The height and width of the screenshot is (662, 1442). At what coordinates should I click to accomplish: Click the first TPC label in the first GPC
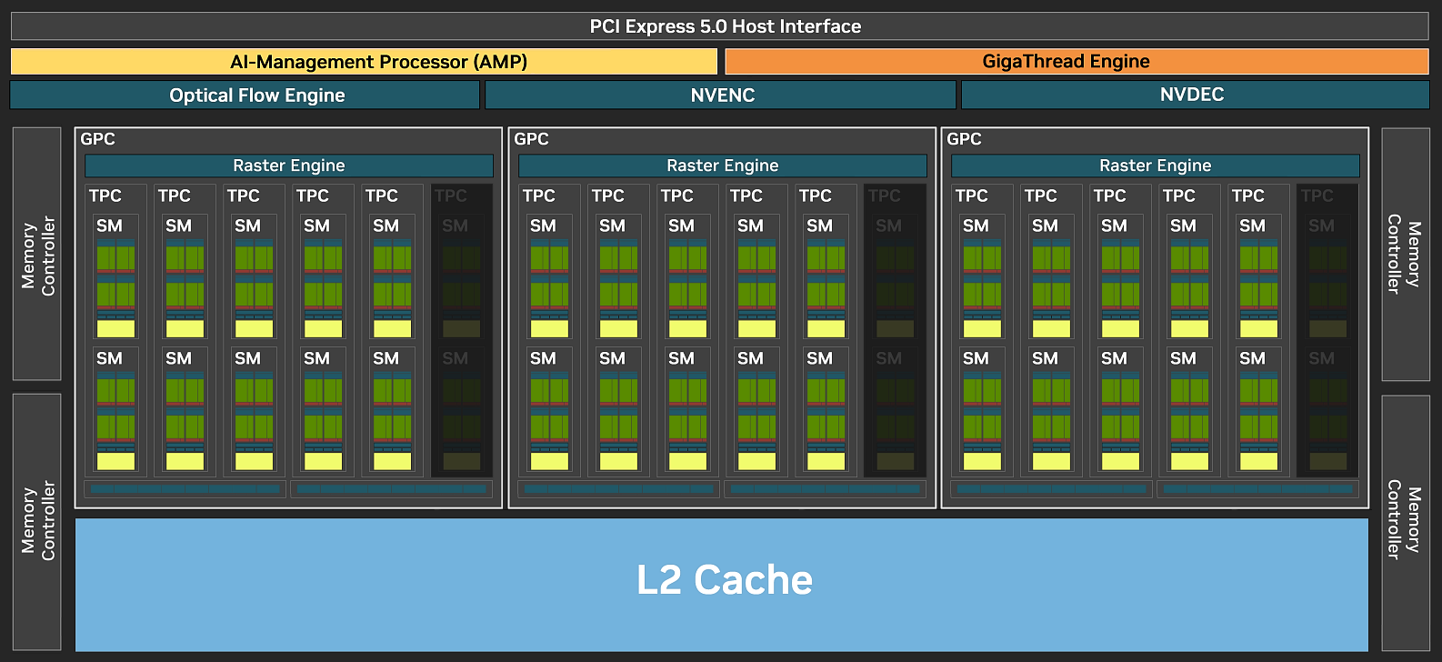point(105,196)
